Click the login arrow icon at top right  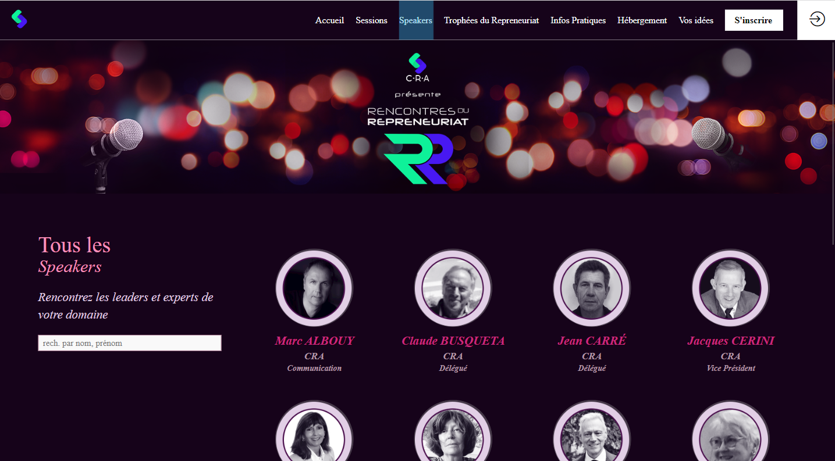pyautogui.click(x=817, y=19)
